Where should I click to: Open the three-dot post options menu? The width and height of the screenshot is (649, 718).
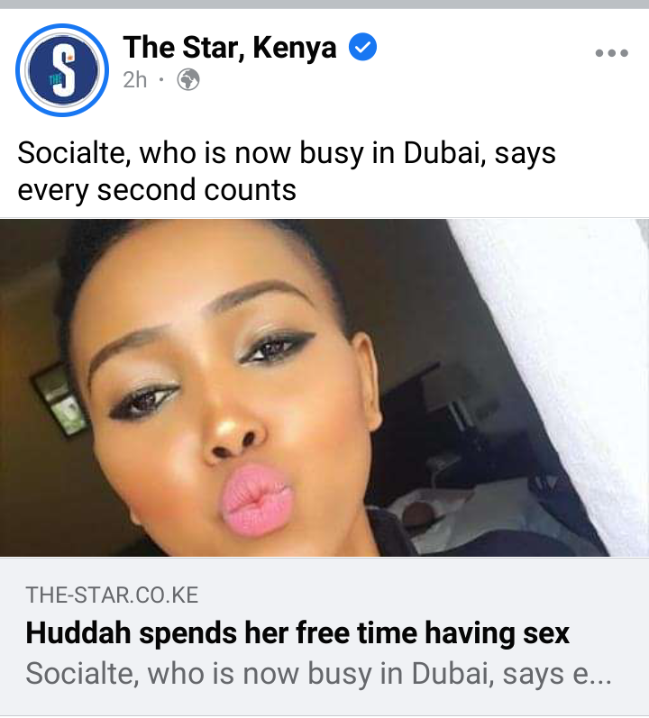pos(611,53)
